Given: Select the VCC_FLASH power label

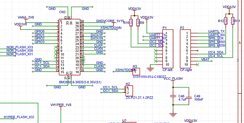Looking at the screenshot, I should (x=173, y=79).
